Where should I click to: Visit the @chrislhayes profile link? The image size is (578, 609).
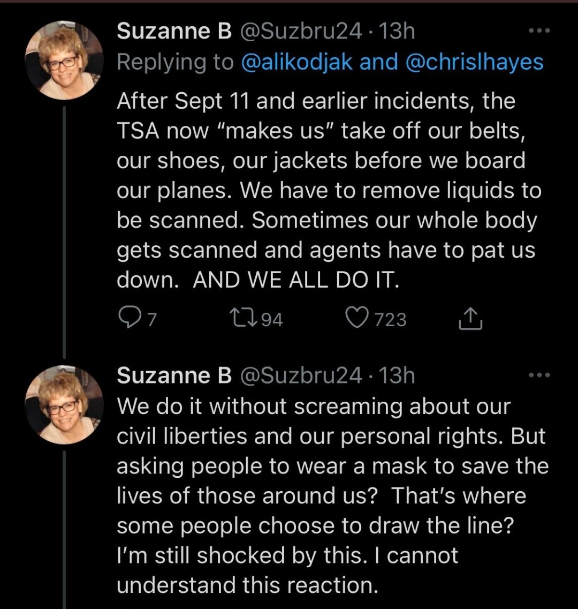click(475, 62)
